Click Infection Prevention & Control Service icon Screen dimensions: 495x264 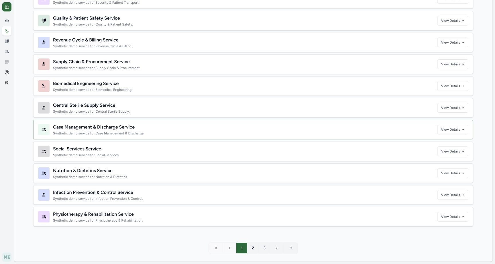[x=44, y=195]
